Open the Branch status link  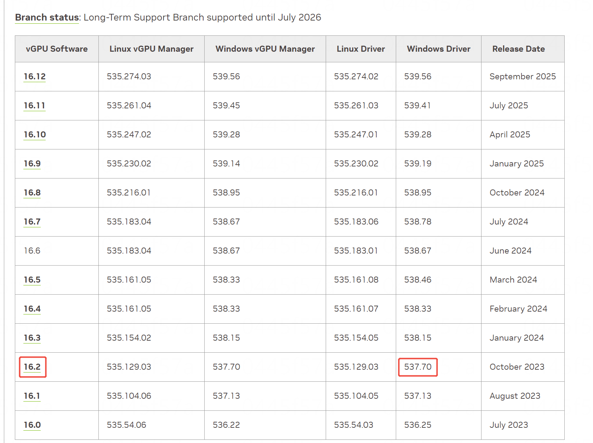(47, 17)
